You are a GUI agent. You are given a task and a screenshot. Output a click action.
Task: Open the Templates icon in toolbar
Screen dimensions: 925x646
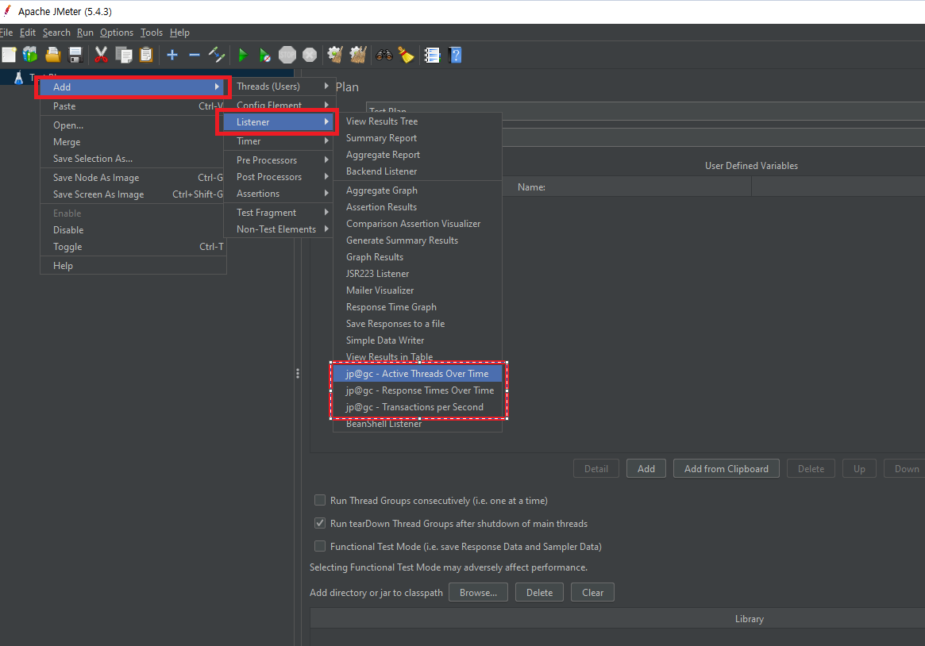[x=30, y=55]
